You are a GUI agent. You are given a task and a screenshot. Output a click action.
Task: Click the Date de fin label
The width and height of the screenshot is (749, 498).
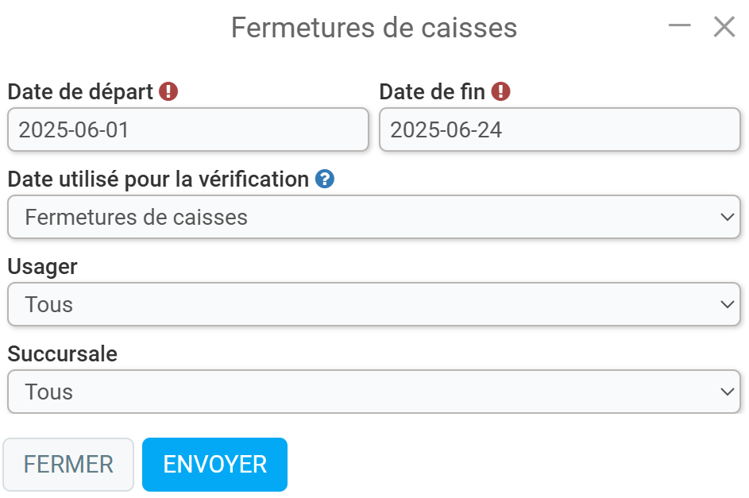pos(432,91)
